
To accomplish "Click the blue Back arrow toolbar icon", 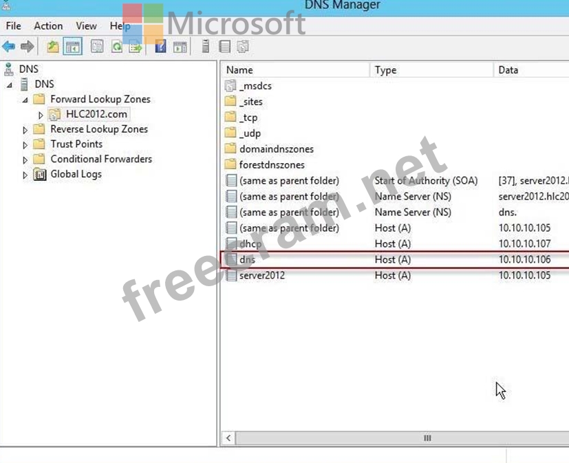I will pyautogui.click(x=9, y=47).
